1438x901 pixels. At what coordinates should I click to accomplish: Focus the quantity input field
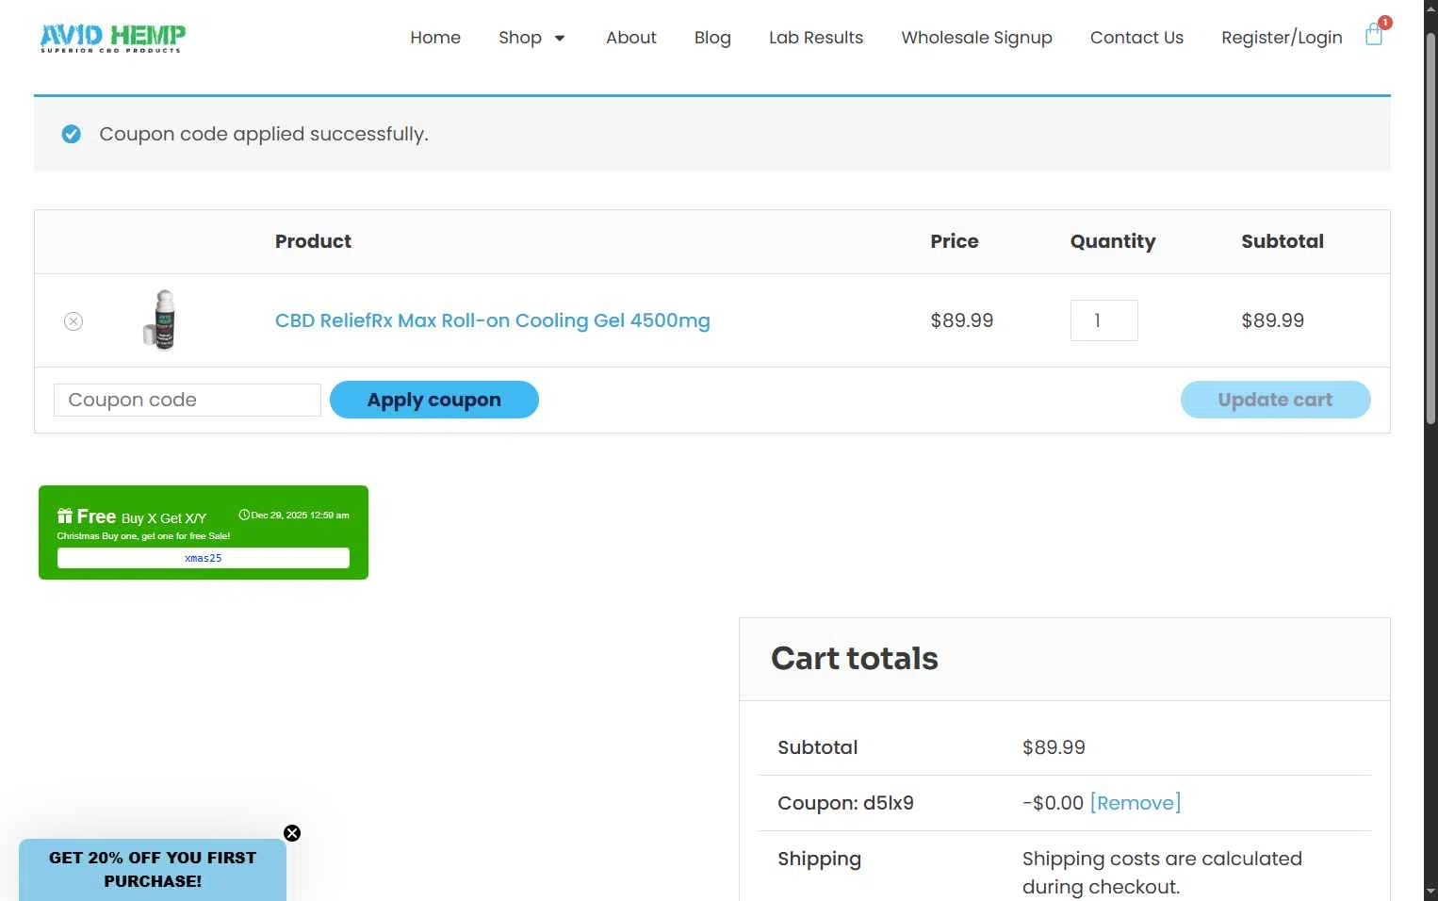1103,320
